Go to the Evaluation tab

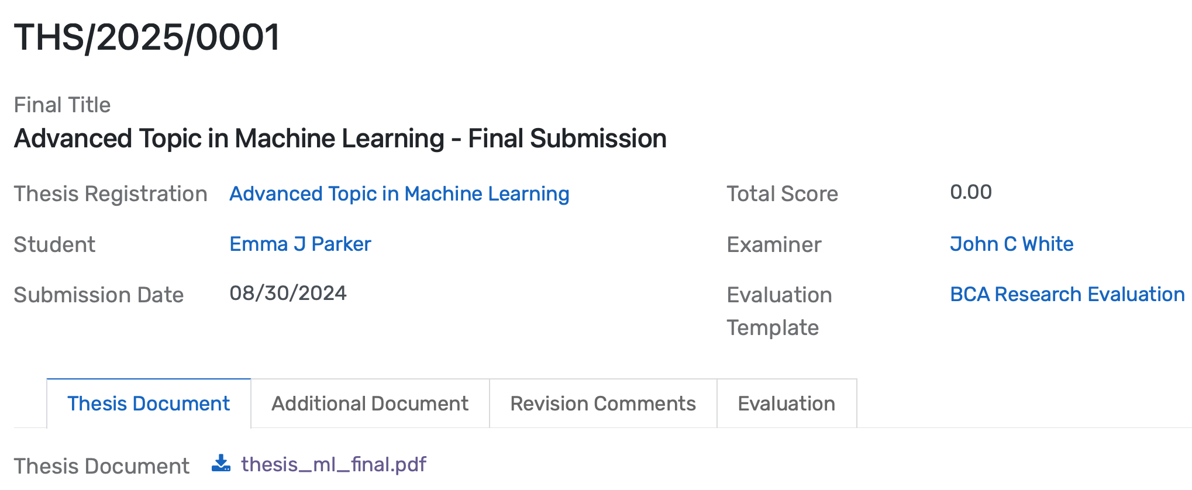click(x=787, y=403)
